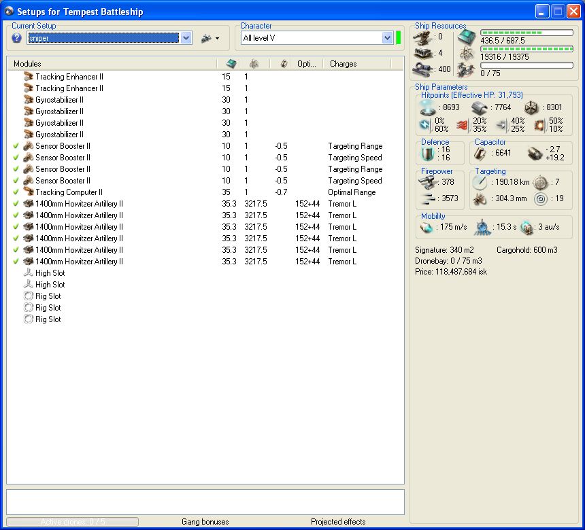The height and width of the screenshot is (530, 585).
Task: Click the explosive resistance icon
Action: [540, 125]
